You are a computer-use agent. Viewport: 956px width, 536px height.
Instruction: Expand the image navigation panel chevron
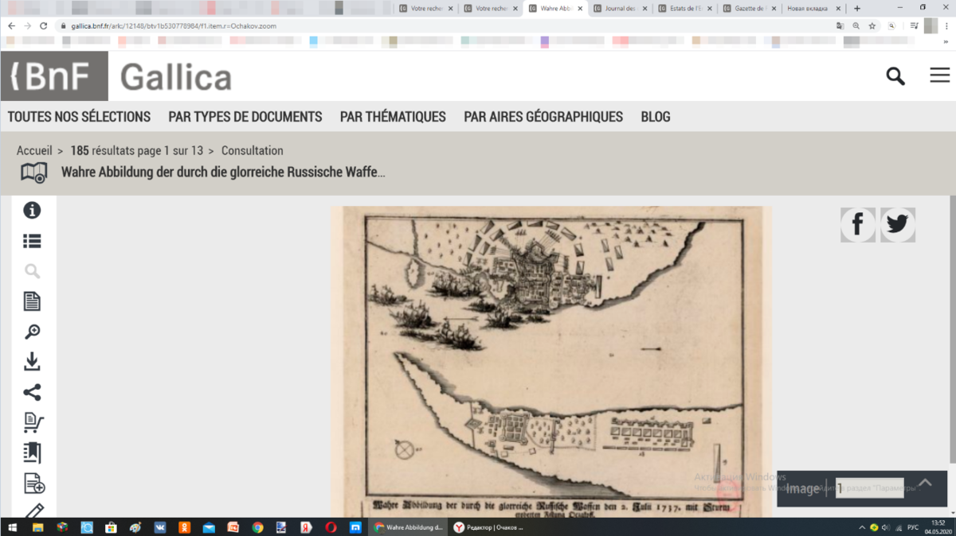click(925, 484)
